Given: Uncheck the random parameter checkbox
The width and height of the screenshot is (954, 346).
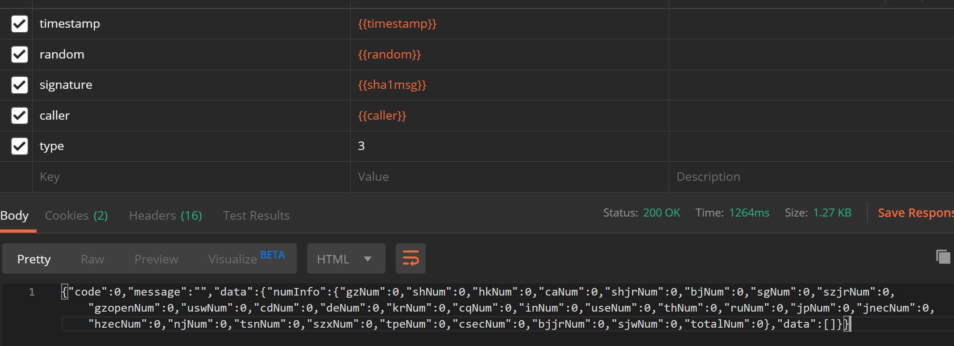Looking at the screenshot, I should (x=20, y=54).
